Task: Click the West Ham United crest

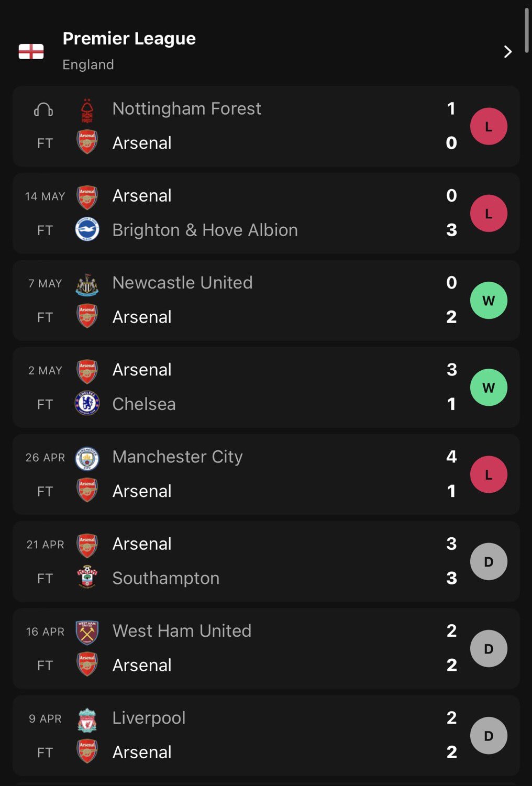Action: 87,632
